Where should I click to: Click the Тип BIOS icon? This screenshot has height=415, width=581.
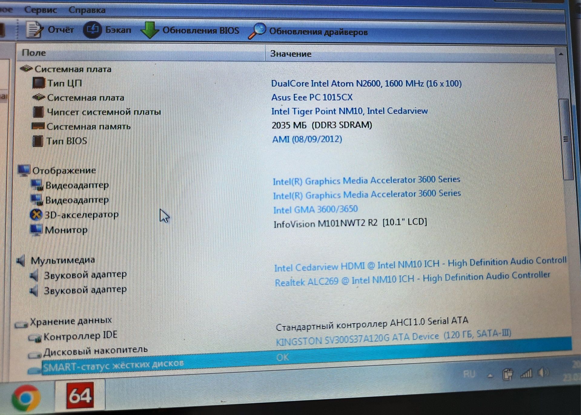pos(38,141)
